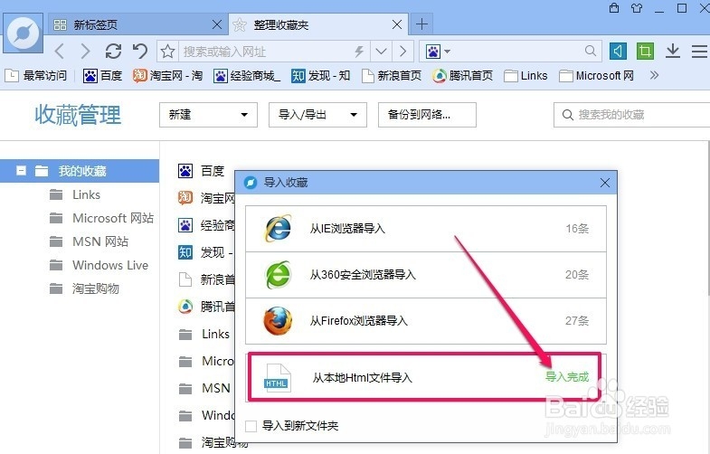Image resolution: width=710 pixels, height=454 pixels.
Task: Close the 导入收藏 dialog
Action: (x=604, y=183)
